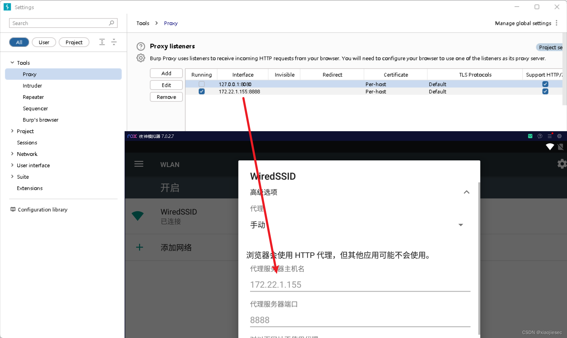The width and height of the screenshot is (567, 338).
Task: Click the TLS Protocols column header
Action: (475, 75)
